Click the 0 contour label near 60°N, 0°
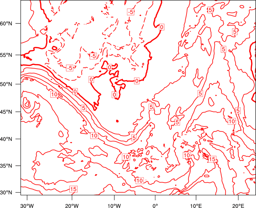This screenshot has height=208, width=256. tap(162, 27)
